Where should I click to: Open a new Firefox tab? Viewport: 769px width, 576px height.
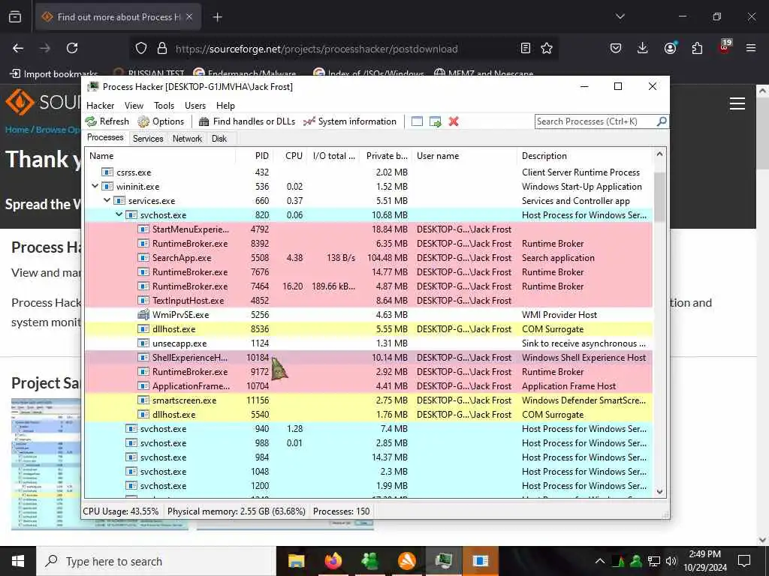click(218, 17)
